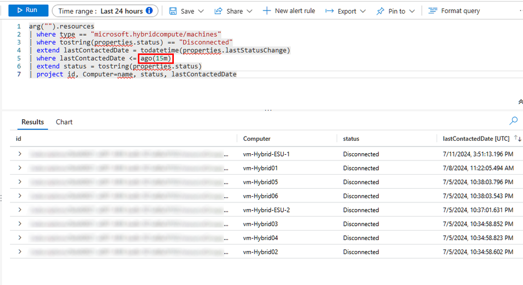This screenshot has height=285, width=523.
Task: Expand the Save dropdown arrow
Action: pyautogui.click(x=201, y=11)
